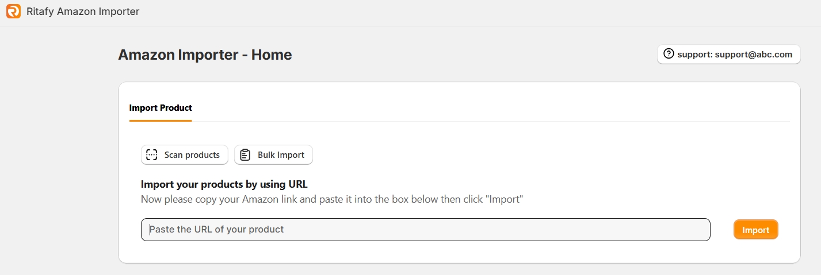Viewport: 821px width, 275px height.
Task: Switch to the Import Product tab
Action: [x=161, y=108]
